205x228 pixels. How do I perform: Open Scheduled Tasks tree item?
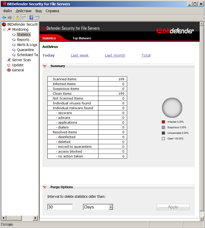[27, 55]
